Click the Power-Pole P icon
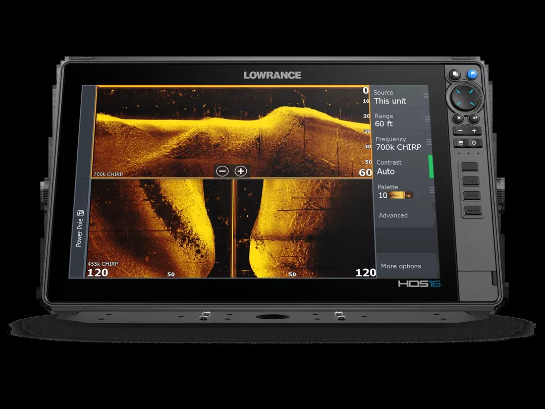Image resolution: width=545 pixels, height=409 pixels. 81,213
